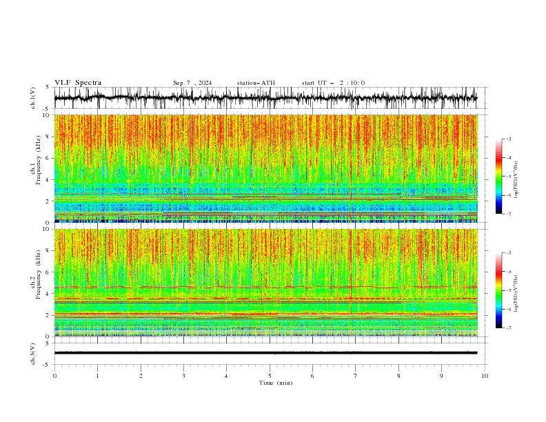Viewport: 546px width, 422px height.
Task: Click the time axis tick label "7"
Action: click(356, 376)
